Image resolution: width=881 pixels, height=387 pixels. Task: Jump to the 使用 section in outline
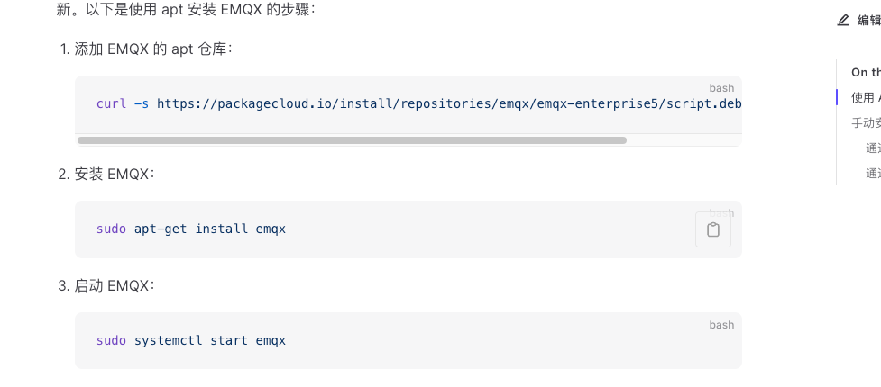[x=864, y=97]
